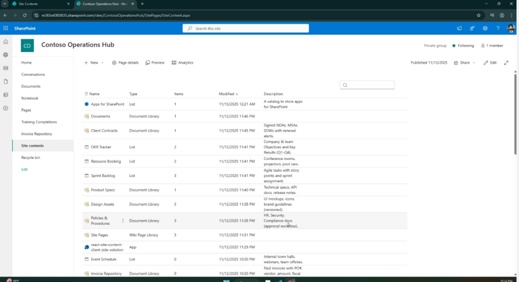Open the SharePoint app launcher waffle icon

click(6, 28)
